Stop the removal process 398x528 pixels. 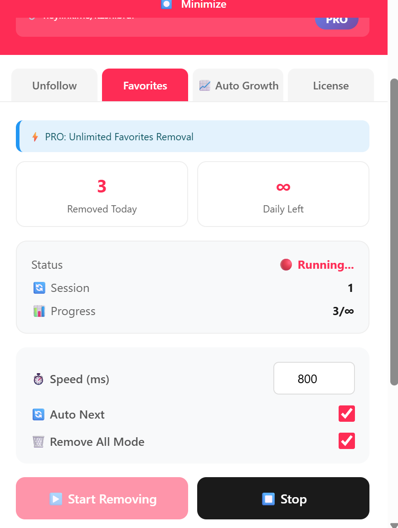283,498
